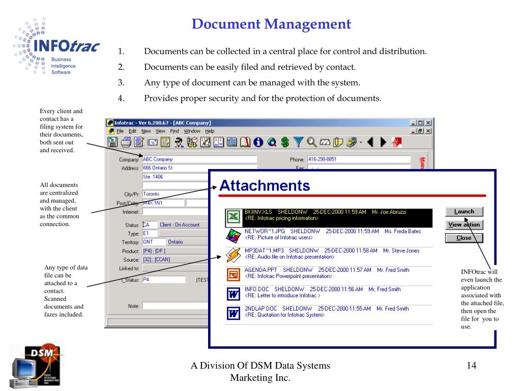521x391 pixels.
Task: Click the Internet input field
Action: pos(176,212)
